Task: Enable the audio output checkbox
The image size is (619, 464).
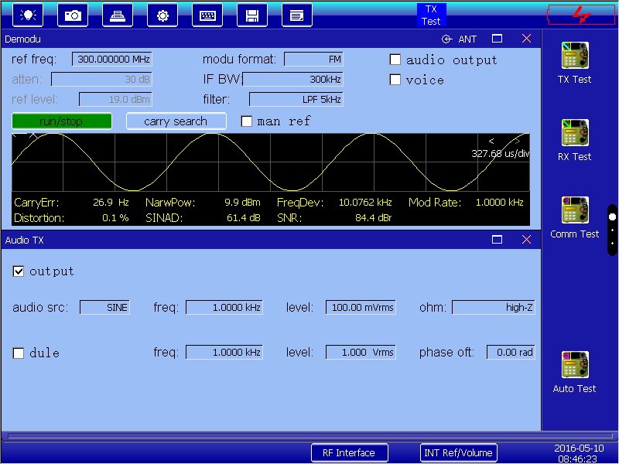Action: click(395, 60)
